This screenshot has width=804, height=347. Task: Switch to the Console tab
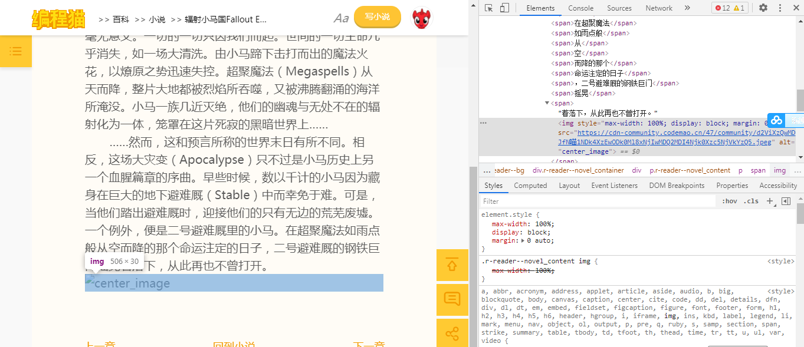tap(581, 8)
